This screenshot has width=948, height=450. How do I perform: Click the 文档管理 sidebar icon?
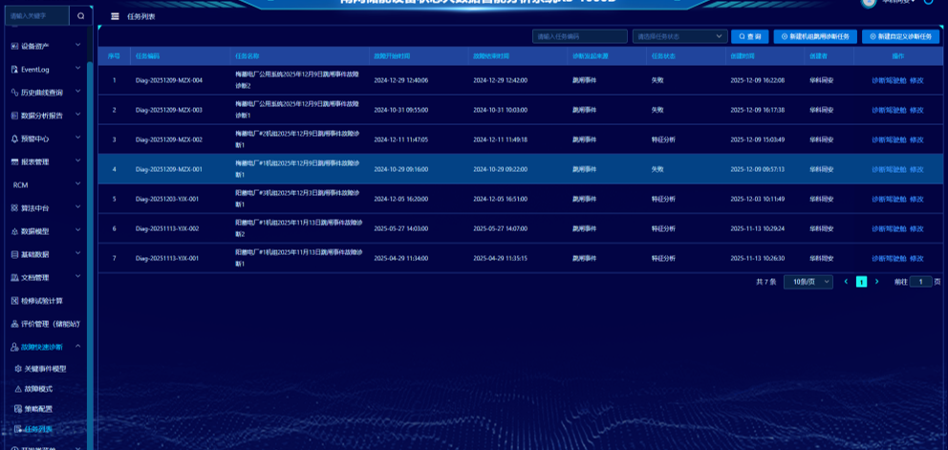pos(15,278)
